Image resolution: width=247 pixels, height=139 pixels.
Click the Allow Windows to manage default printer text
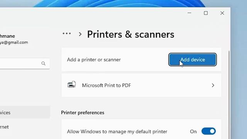click(x=117, y=131)
